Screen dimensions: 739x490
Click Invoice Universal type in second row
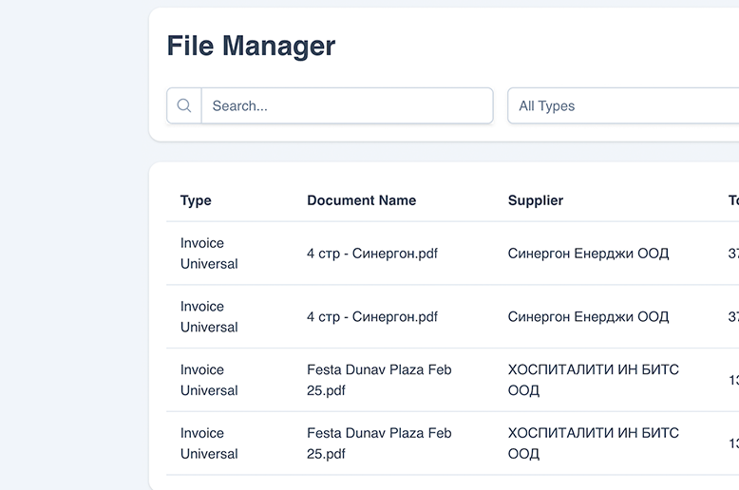click(209, 317)
